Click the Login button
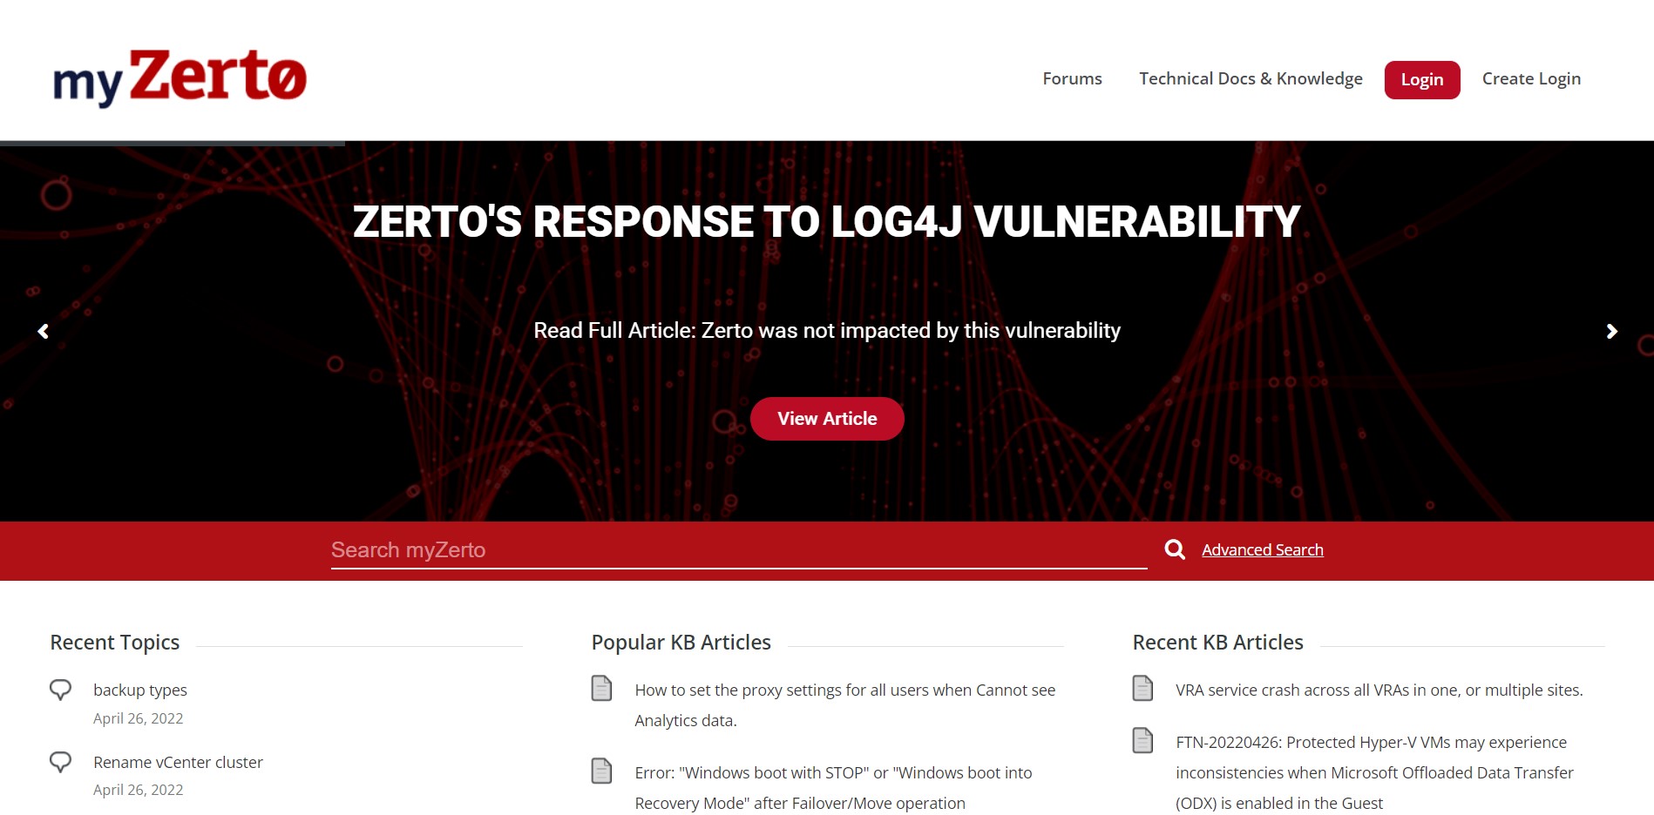1654x815 pixels. pos(1422,80)
